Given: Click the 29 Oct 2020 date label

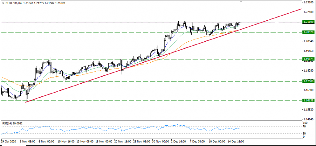Looking at the screenshot, I should coord(8,141).
